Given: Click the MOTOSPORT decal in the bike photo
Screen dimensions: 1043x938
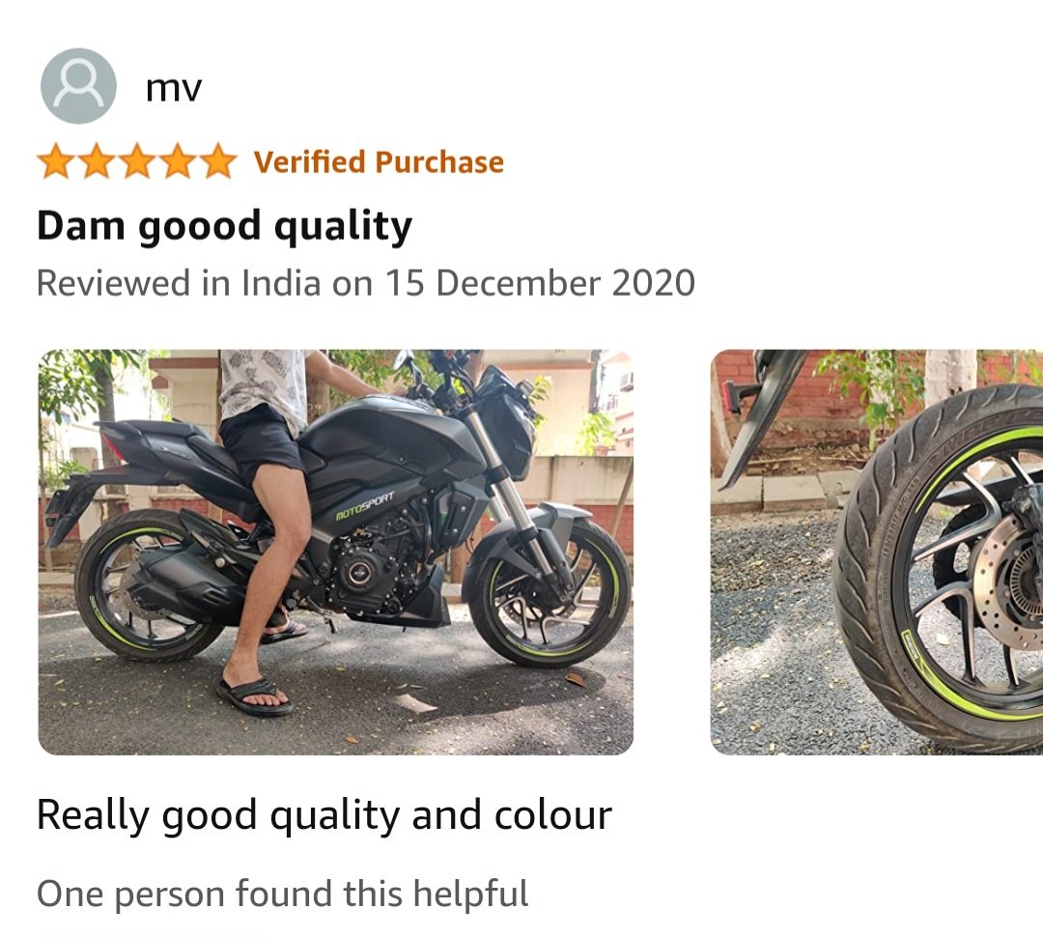Looking at the screenshot, I should (365, 506).
